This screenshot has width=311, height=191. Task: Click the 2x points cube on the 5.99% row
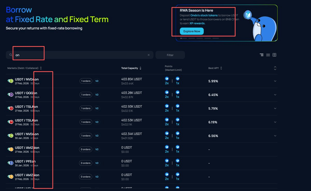click(x=167, y=79)
